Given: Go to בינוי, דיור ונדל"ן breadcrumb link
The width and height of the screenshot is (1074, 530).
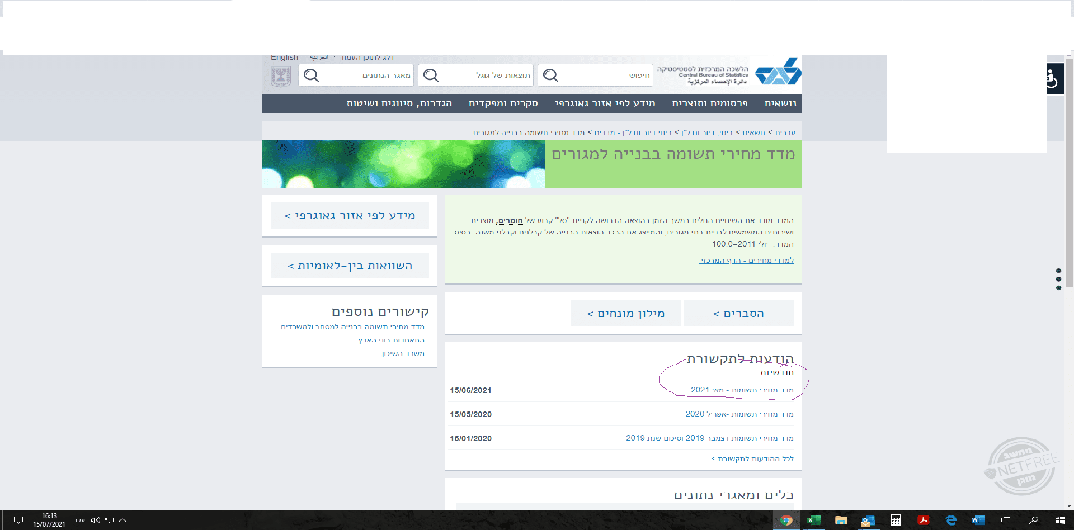Looking at the screenshot, I should 706,132.
